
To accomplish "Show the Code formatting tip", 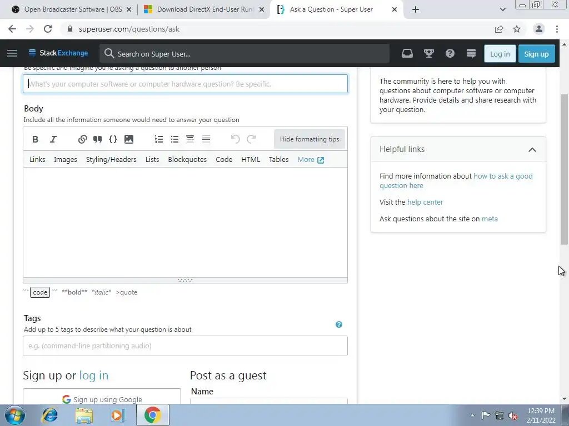I will click(224, 159).
